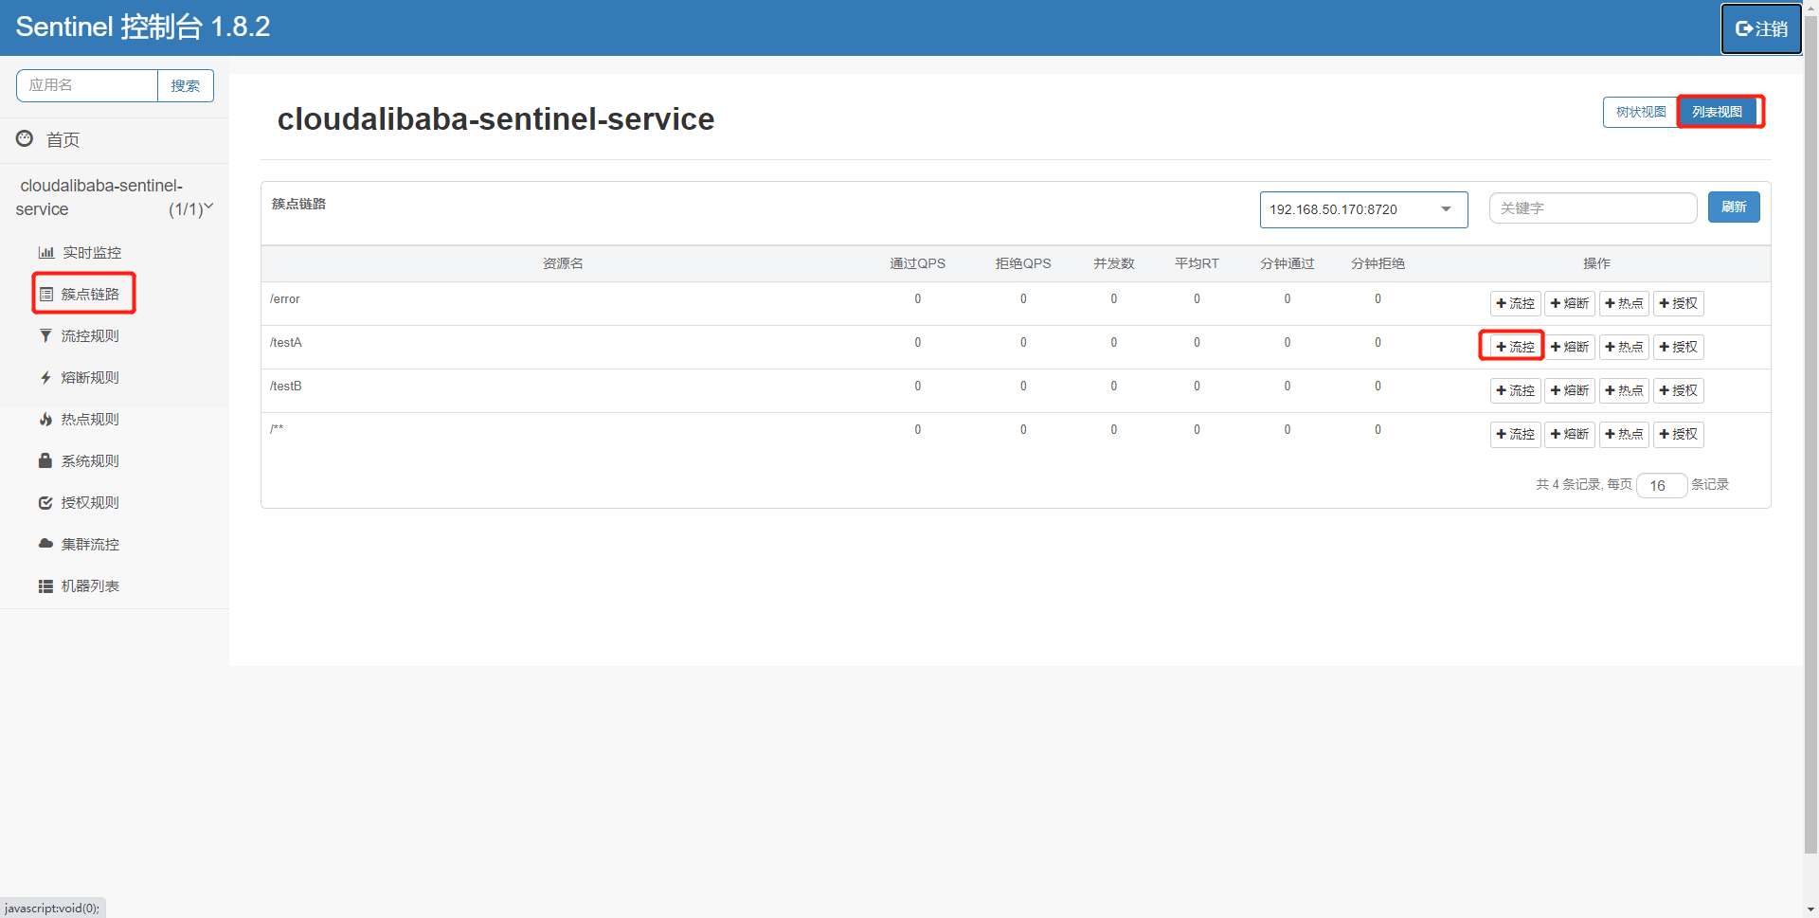
Task: Click the /** resource name
Action: pyautogui.click(x=277, y=429)
